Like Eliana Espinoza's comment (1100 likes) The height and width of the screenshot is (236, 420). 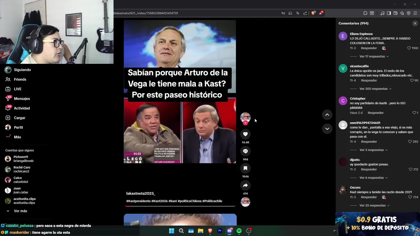(409, 48)
